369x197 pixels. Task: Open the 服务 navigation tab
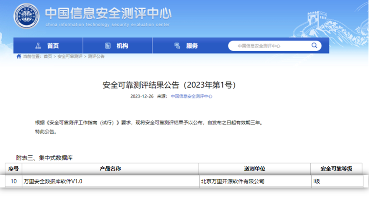187,46
